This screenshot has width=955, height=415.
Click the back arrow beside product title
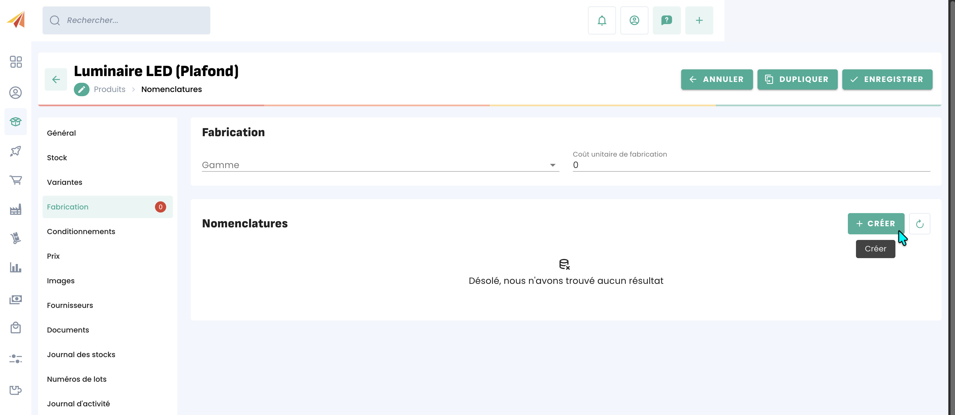coord(56,79)
